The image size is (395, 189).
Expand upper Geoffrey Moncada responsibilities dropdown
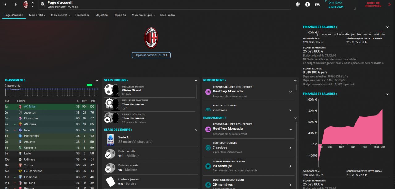pos(290,92)
